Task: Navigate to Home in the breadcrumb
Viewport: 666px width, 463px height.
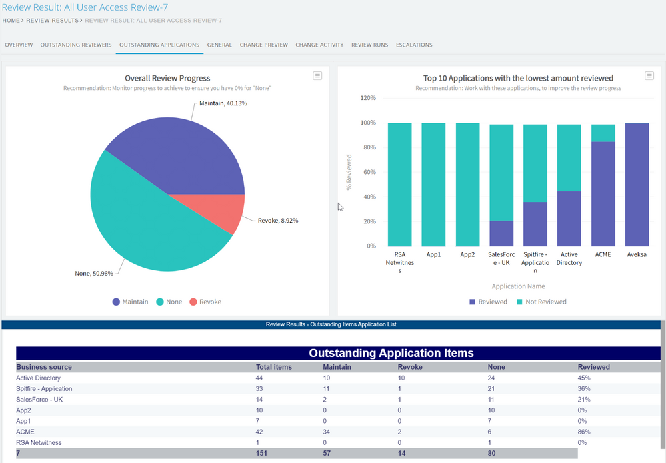Action: click(11, 21)
